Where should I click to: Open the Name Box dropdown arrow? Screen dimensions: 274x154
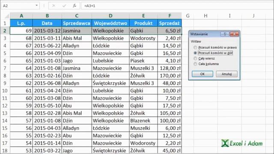pyautogui.click(x=36, y=6)
